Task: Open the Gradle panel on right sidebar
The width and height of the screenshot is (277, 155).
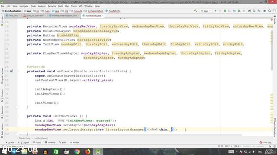Action: 275,19
